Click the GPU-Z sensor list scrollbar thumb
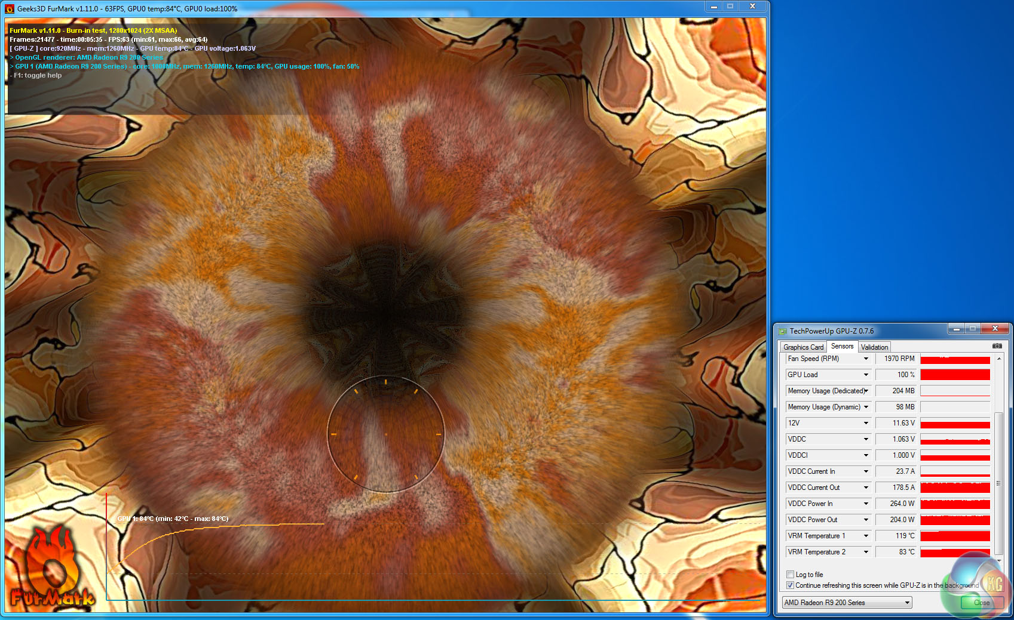 [x=998, y=483]
